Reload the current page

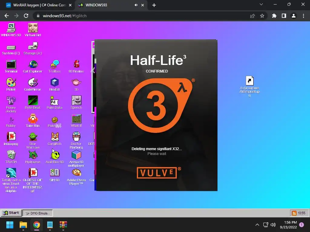[x=26, y=16]
